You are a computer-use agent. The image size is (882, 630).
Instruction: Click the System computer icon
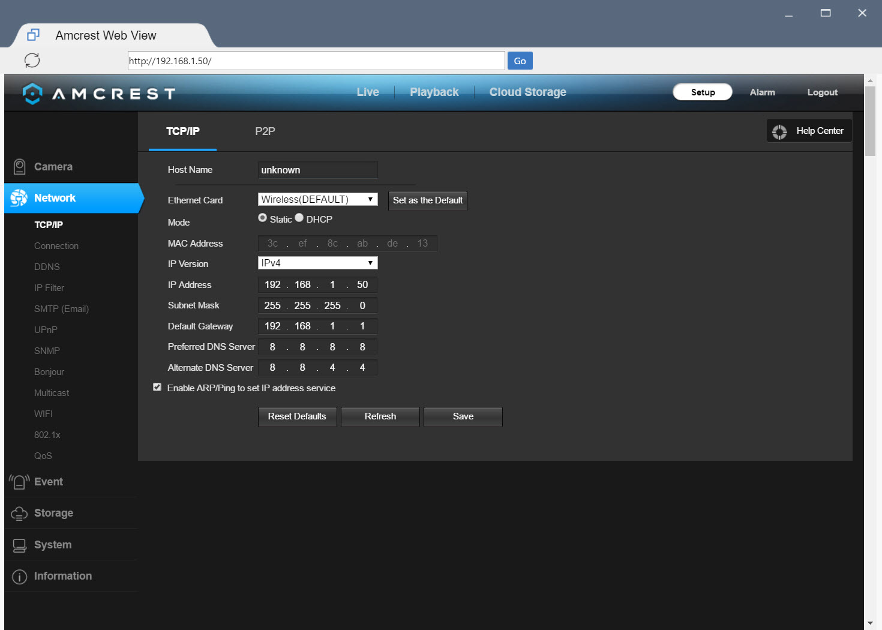19,545
